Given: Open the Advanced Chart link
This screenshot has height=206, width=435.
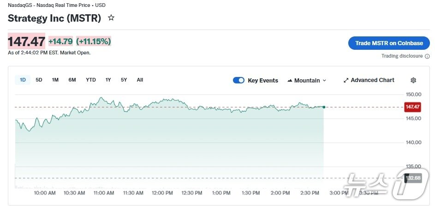Looking at the screenshot, I should point(372,80).
